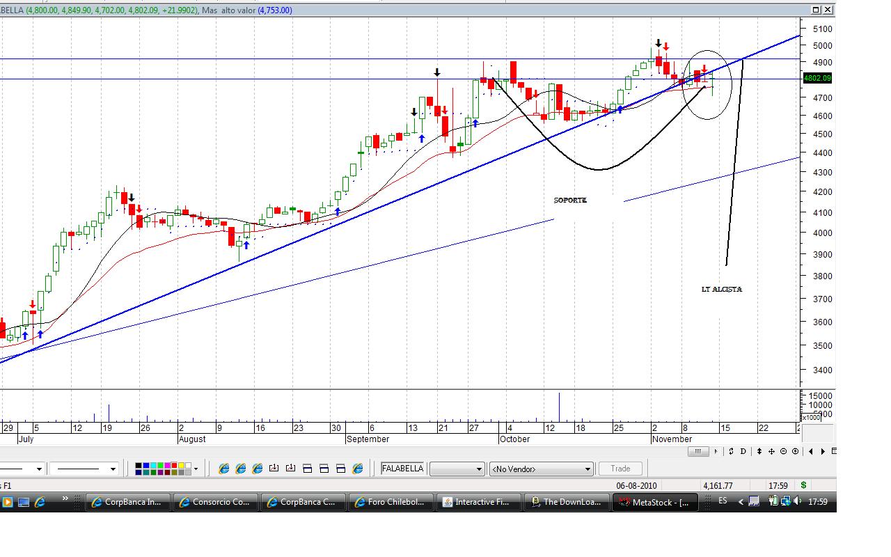Click the Trade button
Image resolution: width=891 pixels, height=557 pixels.
[x=620, y=469]
